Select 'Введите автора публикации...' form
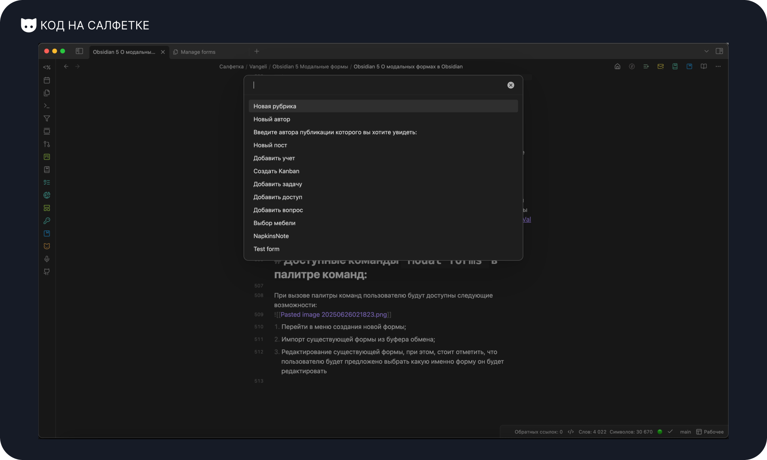Screen dimensions: 767x460 coord(383,132)
